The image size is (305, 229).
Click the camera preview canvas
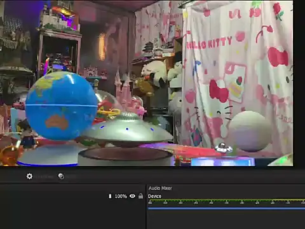click(147, 83)
